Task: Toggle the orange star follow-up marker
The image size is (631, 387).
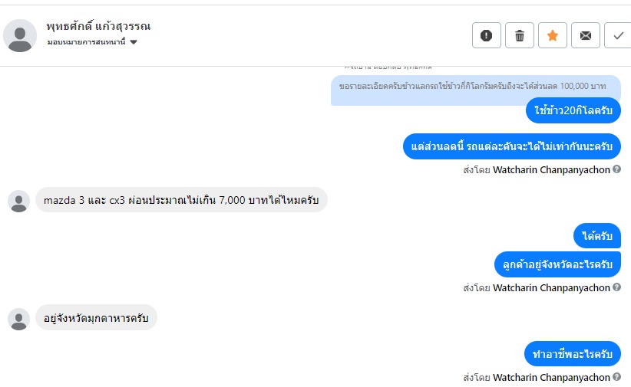Action: [553, 35]
